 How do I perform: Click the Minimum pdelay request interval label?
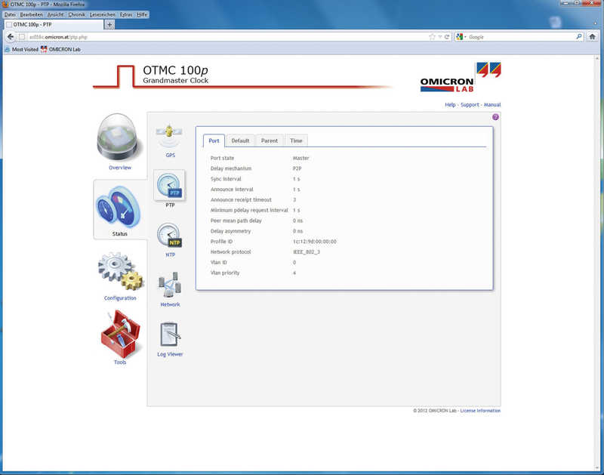(249, 211)
